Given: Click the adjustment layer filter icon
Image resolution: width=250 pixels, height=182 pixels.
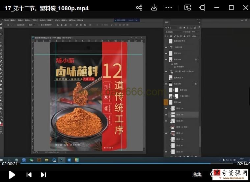Looking at the screenshot, I should 184,28.
